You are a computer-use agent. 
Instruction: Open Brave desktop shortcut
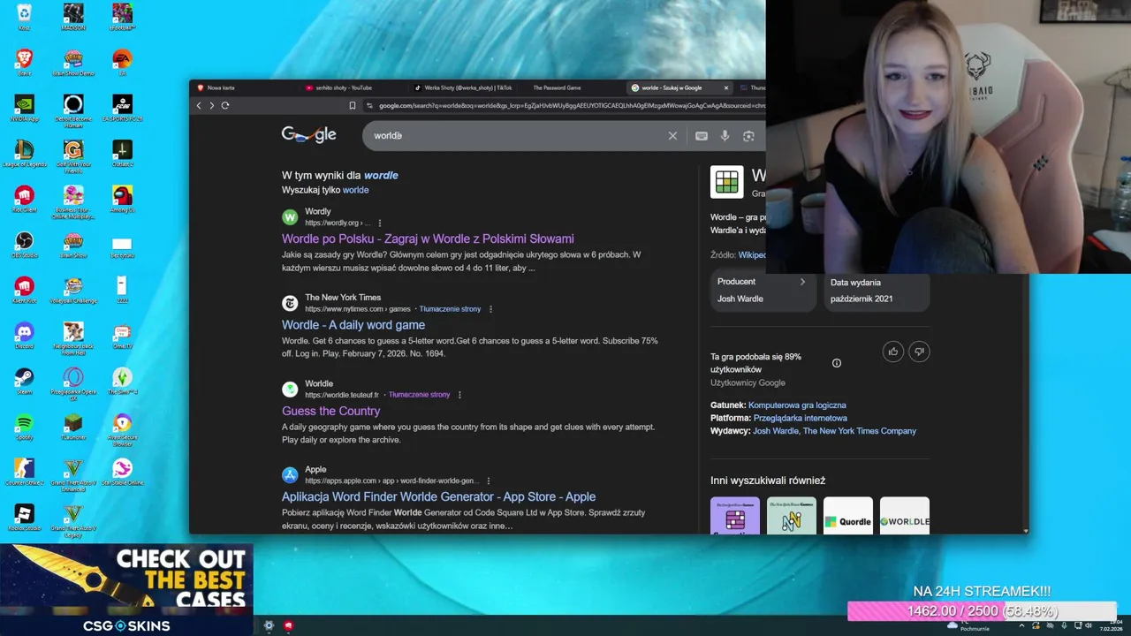point(24,62)
